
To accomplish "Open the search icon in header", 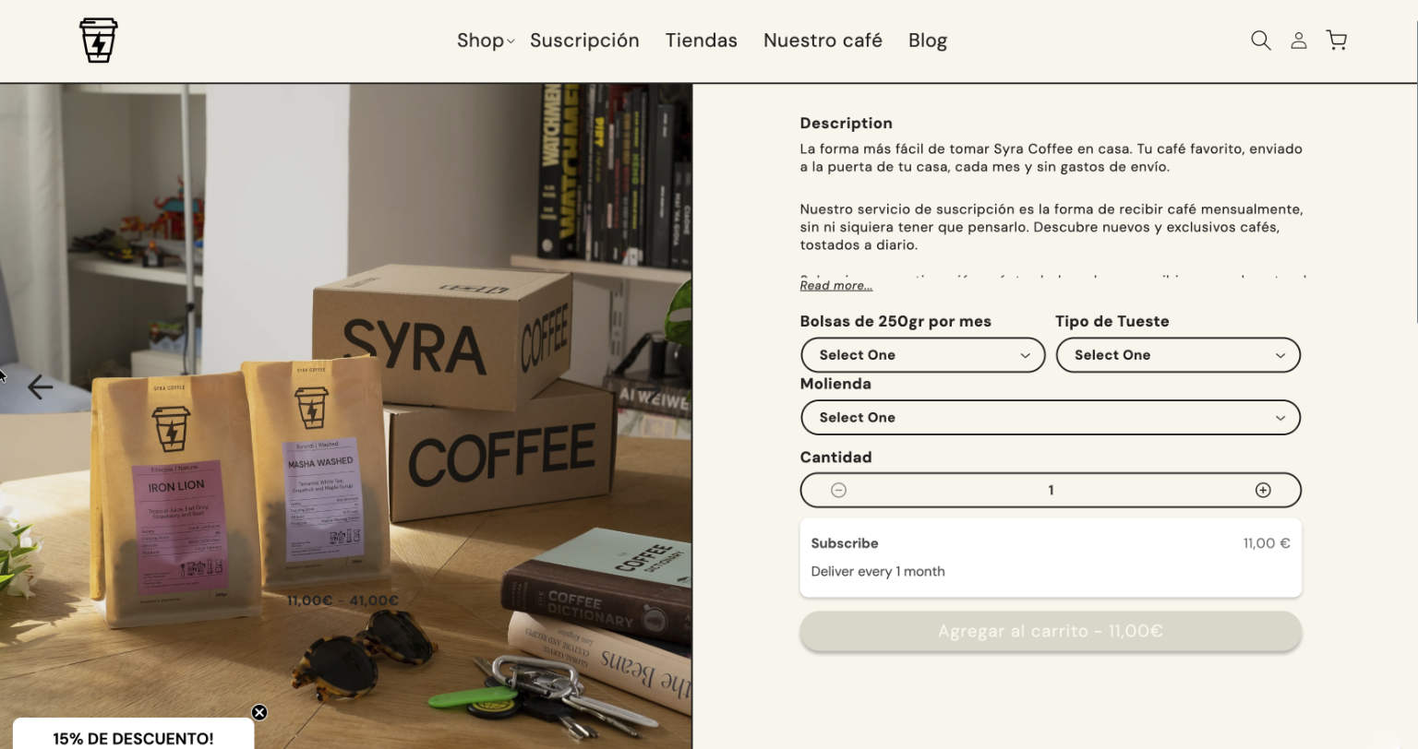I will (1260, 41).
